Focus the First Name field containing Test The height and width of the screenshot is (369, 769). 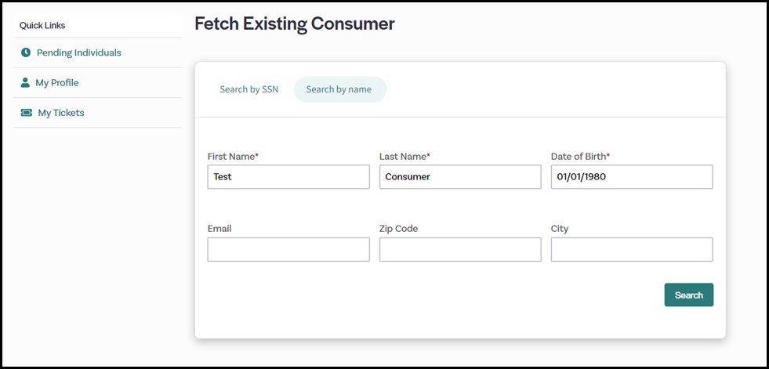click(288, 177)
